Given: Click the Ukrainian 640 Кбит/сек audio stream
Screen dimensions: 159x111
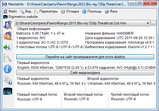Looking at the screenshot, I should [x=122, y=84].
